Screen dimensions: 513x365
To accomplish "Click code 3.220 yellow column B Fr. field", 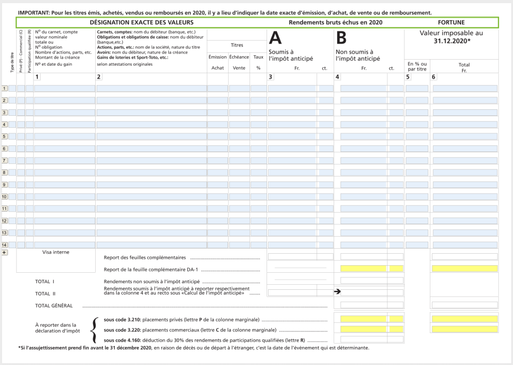I will [x=364, y=329].
